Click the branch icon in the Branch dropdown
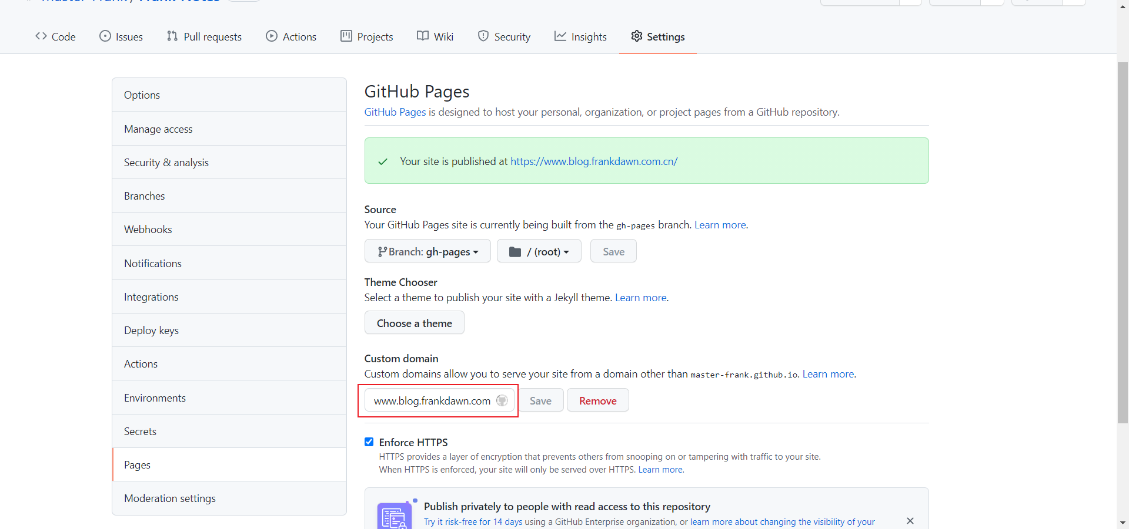1129x529 pixels. [382, 252]
